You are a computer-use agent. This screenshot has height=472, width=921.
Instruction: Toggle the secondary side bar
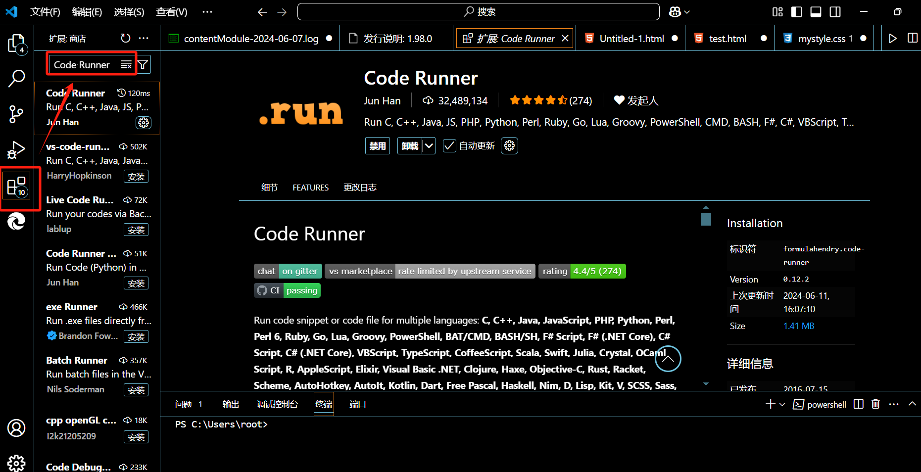click(x=835, y=12)
